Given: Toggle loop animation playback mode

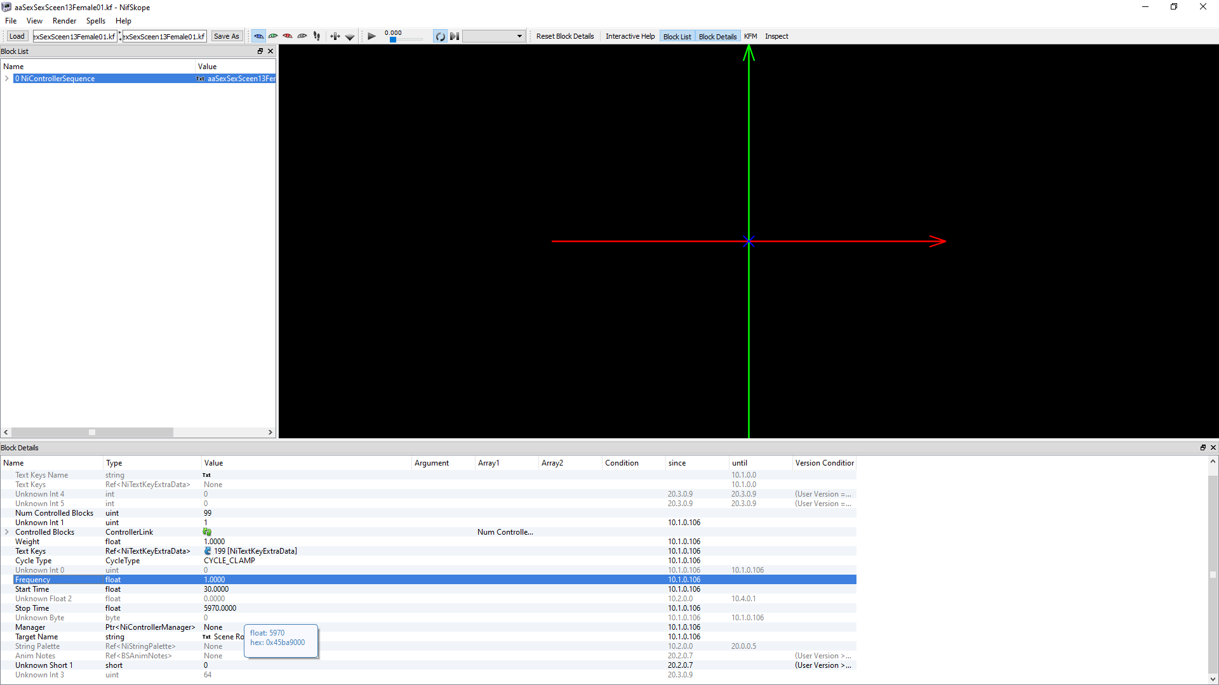Looking at the screenshot, I should 439,36.
